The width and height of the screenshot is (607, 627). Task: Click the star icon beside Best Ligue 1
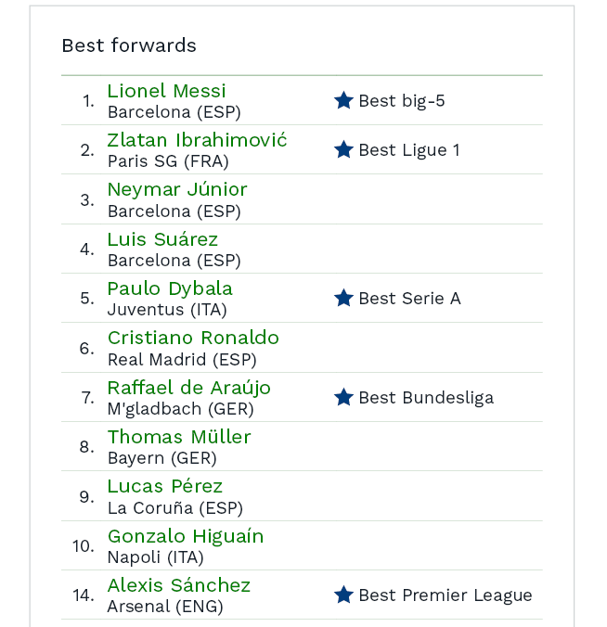pos(343,149)
